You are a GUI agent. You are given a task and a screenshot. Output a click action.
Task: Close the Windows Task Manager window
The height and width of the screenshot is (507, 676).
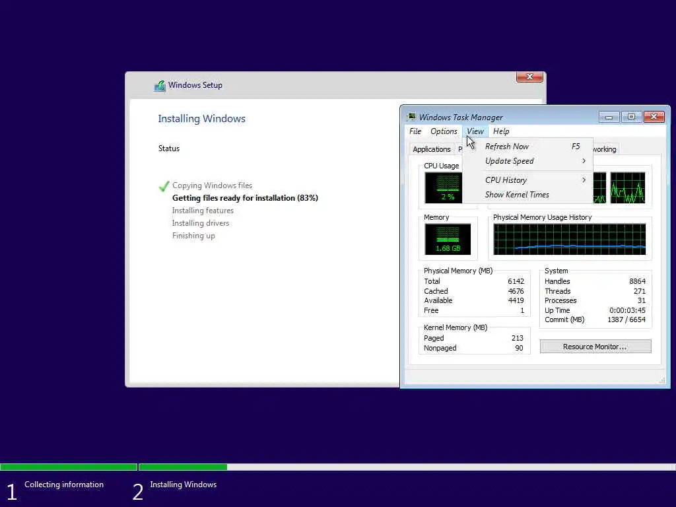(x=654, y=117)
